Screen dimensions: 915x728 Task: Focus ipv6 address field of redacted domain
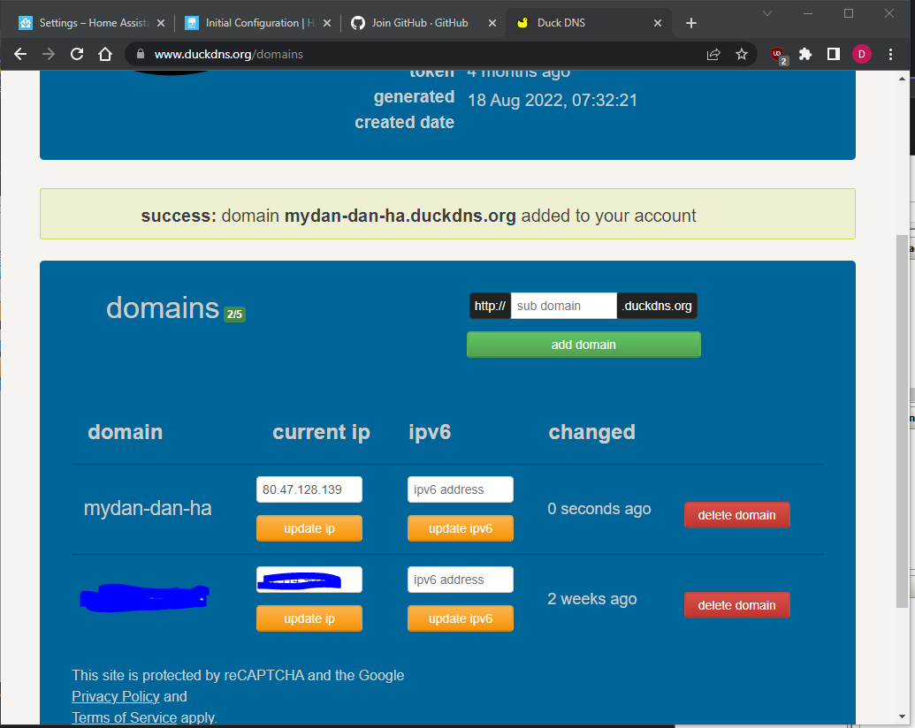461,580
